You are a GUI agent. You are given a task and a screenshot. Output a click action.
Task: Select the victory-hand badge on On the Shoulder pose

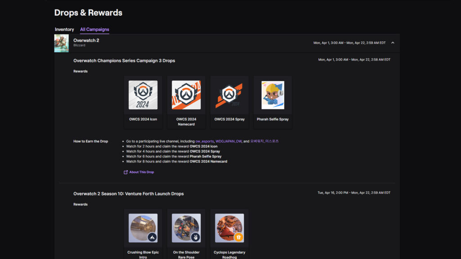[195, 237]
